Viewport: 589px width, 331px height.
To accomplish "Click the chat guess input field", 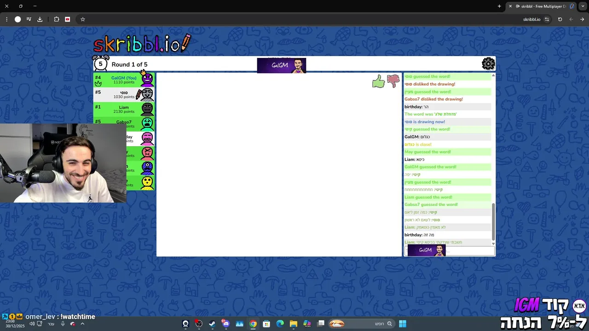I will tap(449, 251).
